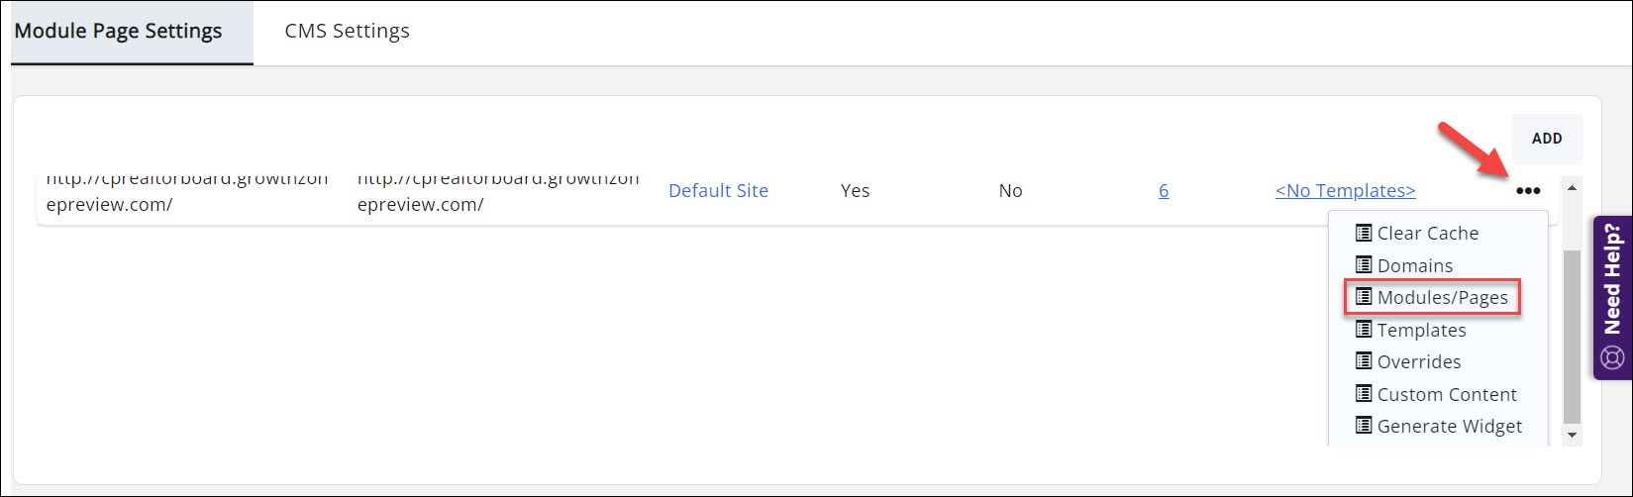Choose Modules/Pages from the context menu

(1442, 298)
